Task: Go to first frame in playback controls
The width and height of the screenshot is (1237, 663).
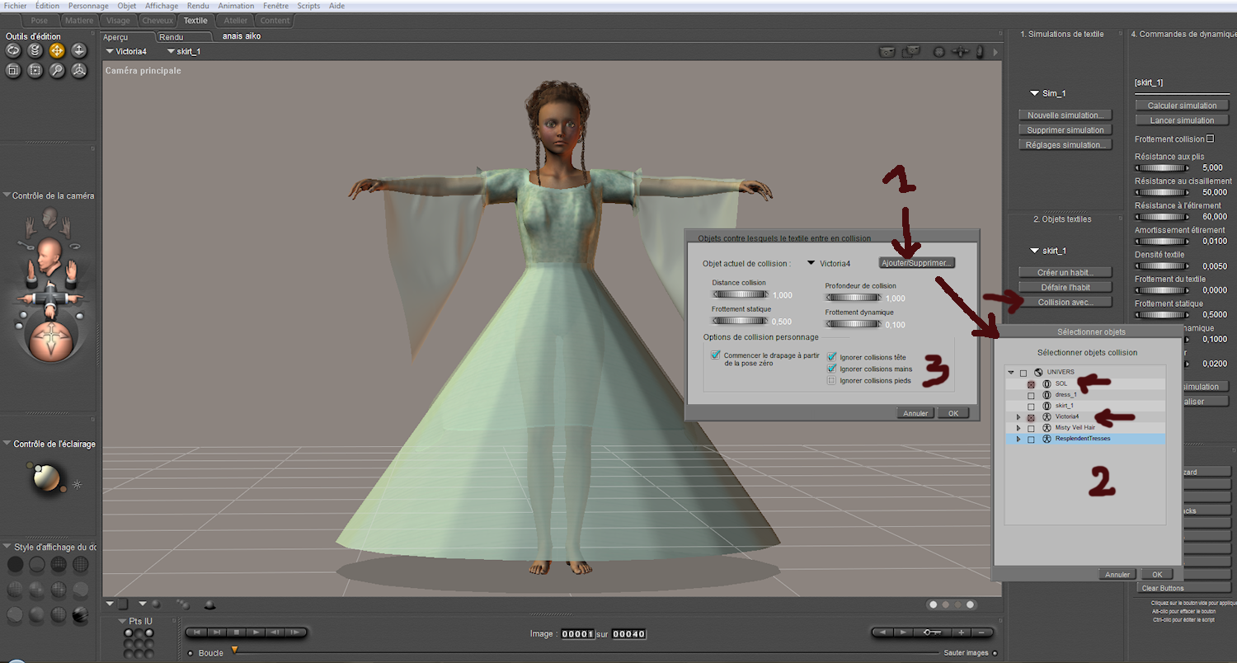Action: (x=197, y=632)
